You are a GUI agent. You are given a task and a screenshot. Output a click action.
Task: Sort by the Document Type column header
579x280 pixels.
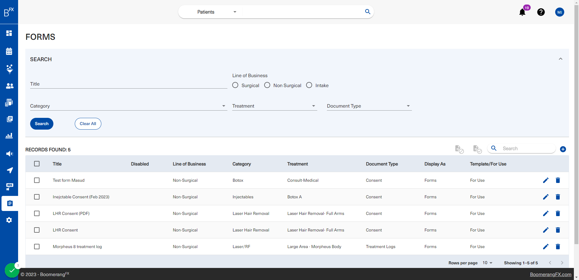[382, 164]
